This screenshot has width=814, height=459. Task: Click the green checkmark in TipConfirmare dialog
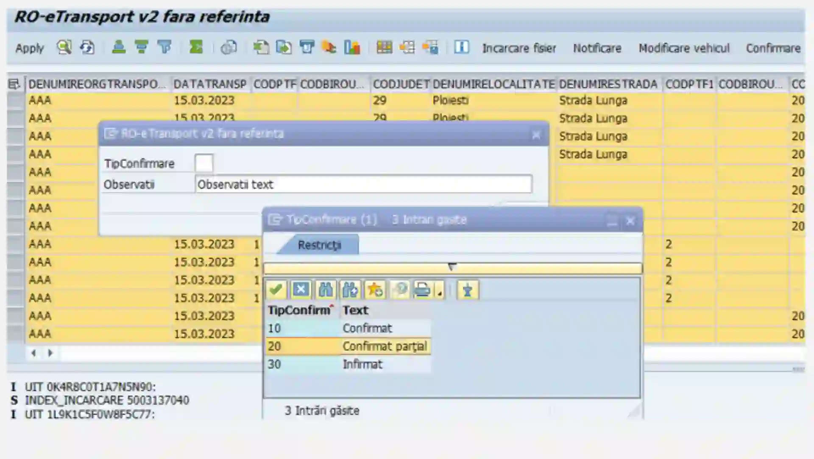pos(276,290)
